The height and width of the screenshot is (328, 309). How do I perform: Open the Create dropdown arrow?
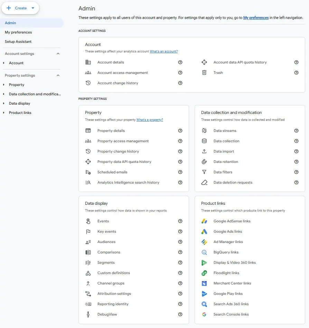pos(33,8)
